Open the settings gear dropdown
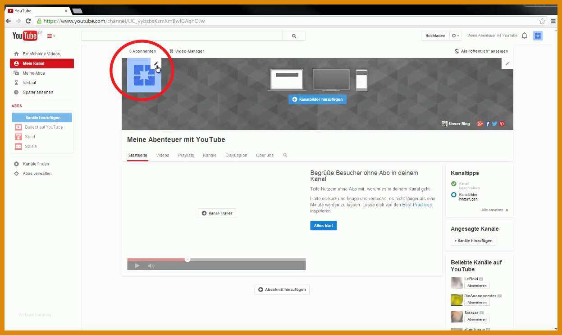The width and height of the screenshot is (562, 335). pyautogui.click(x=456, y=36)
